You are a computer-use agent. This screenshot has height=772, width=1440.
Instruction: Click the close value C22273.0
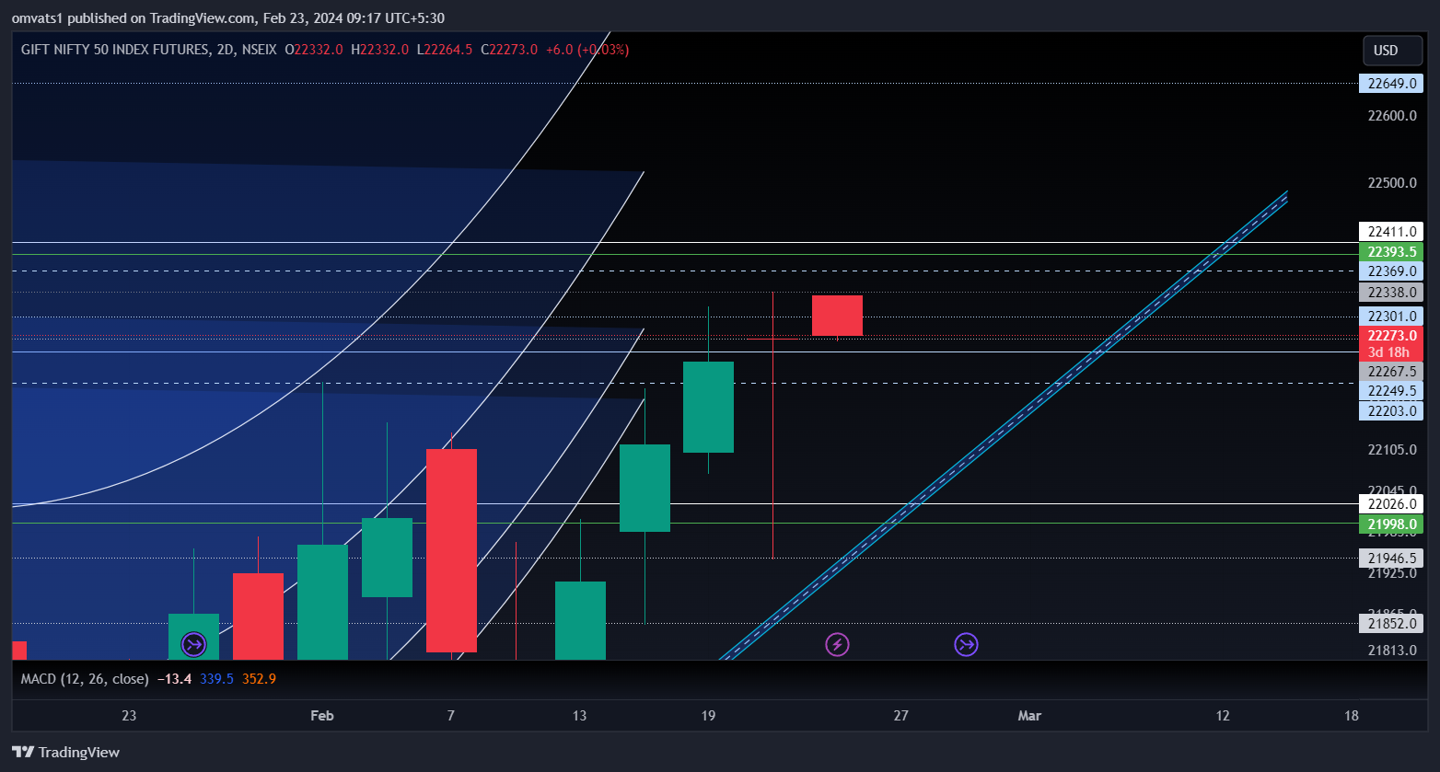(x=509, y=50)
